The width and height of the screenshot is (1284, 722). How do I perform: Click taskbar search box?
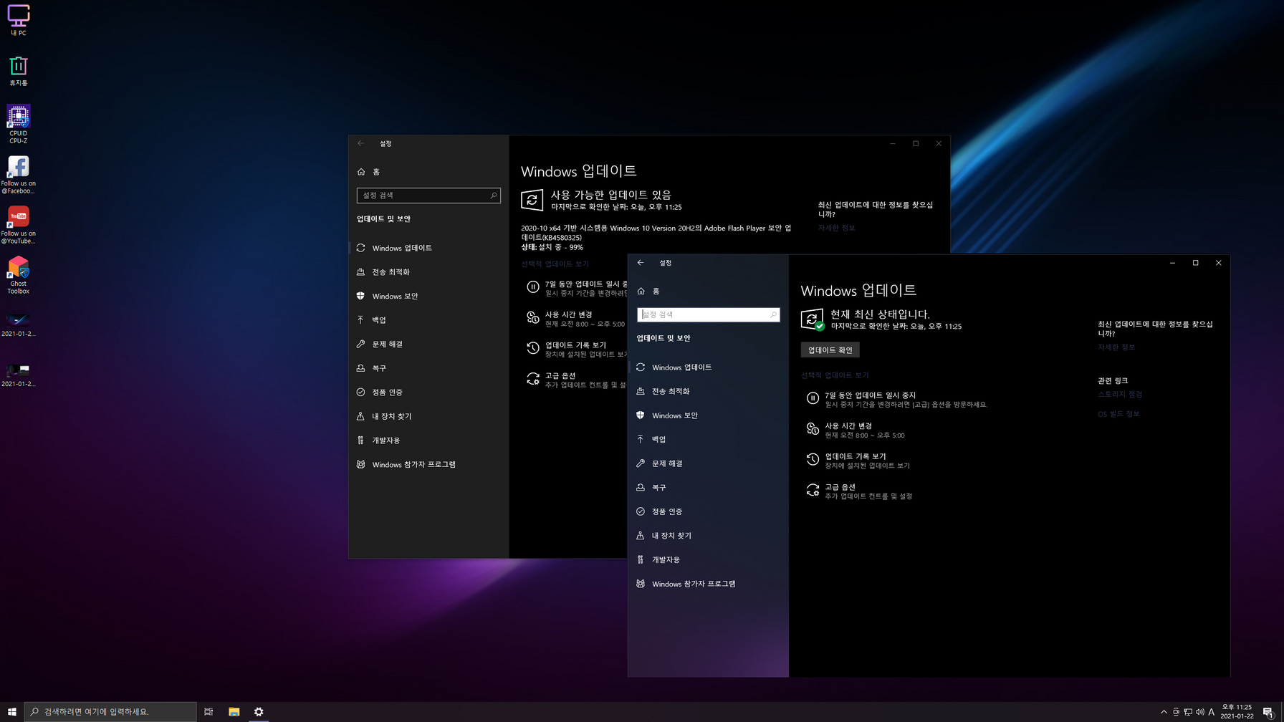click(110, 711)
